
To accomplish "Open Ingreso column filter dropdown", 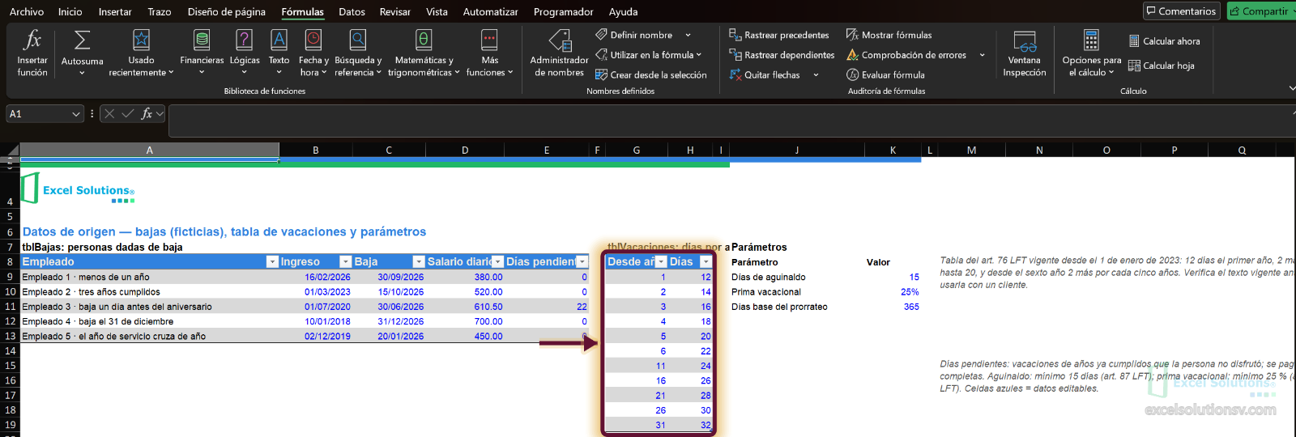I will [345, 261].
